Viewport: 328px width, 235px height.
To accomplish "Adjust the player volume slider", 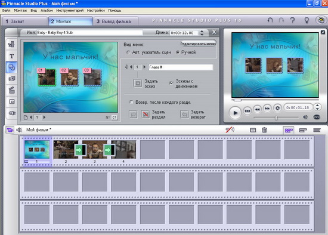I will (276, 118).
